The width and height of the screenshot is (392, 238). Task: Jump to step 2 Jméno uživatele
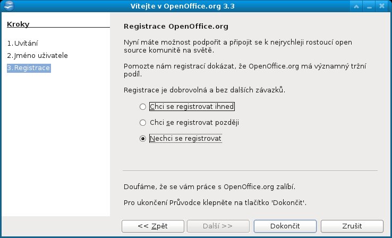[x=38, y=55]
